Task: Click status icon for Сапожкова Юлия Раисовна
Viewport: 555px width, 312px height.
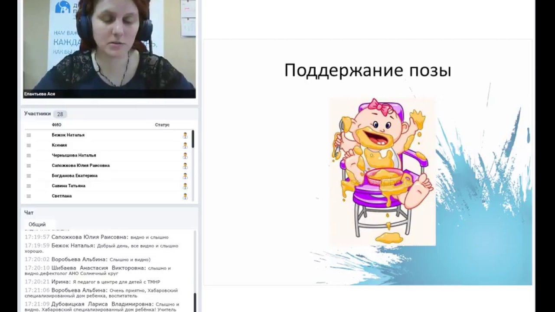Action: 185,166
